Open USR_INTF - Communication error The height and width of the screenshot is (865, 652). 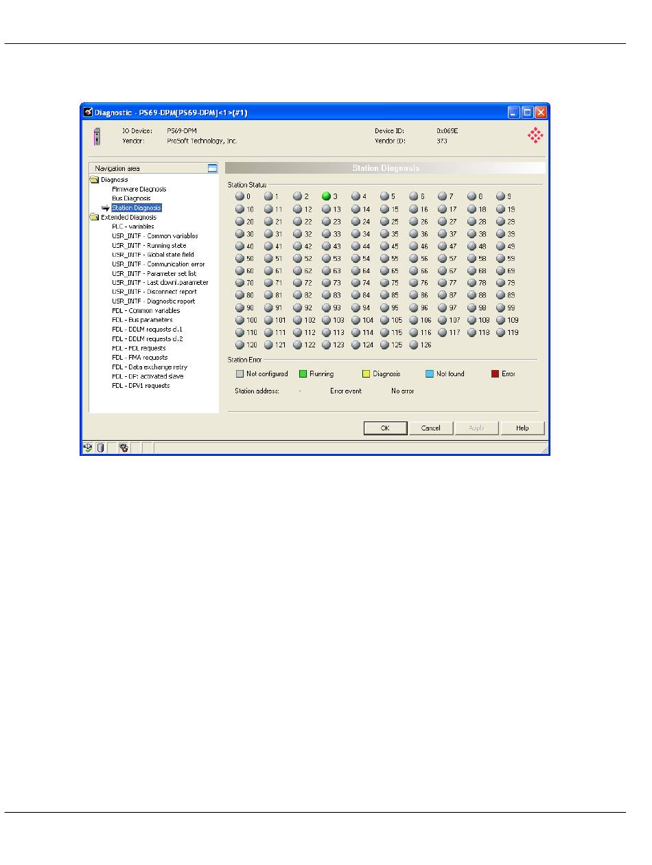click(x=159, y=264)
